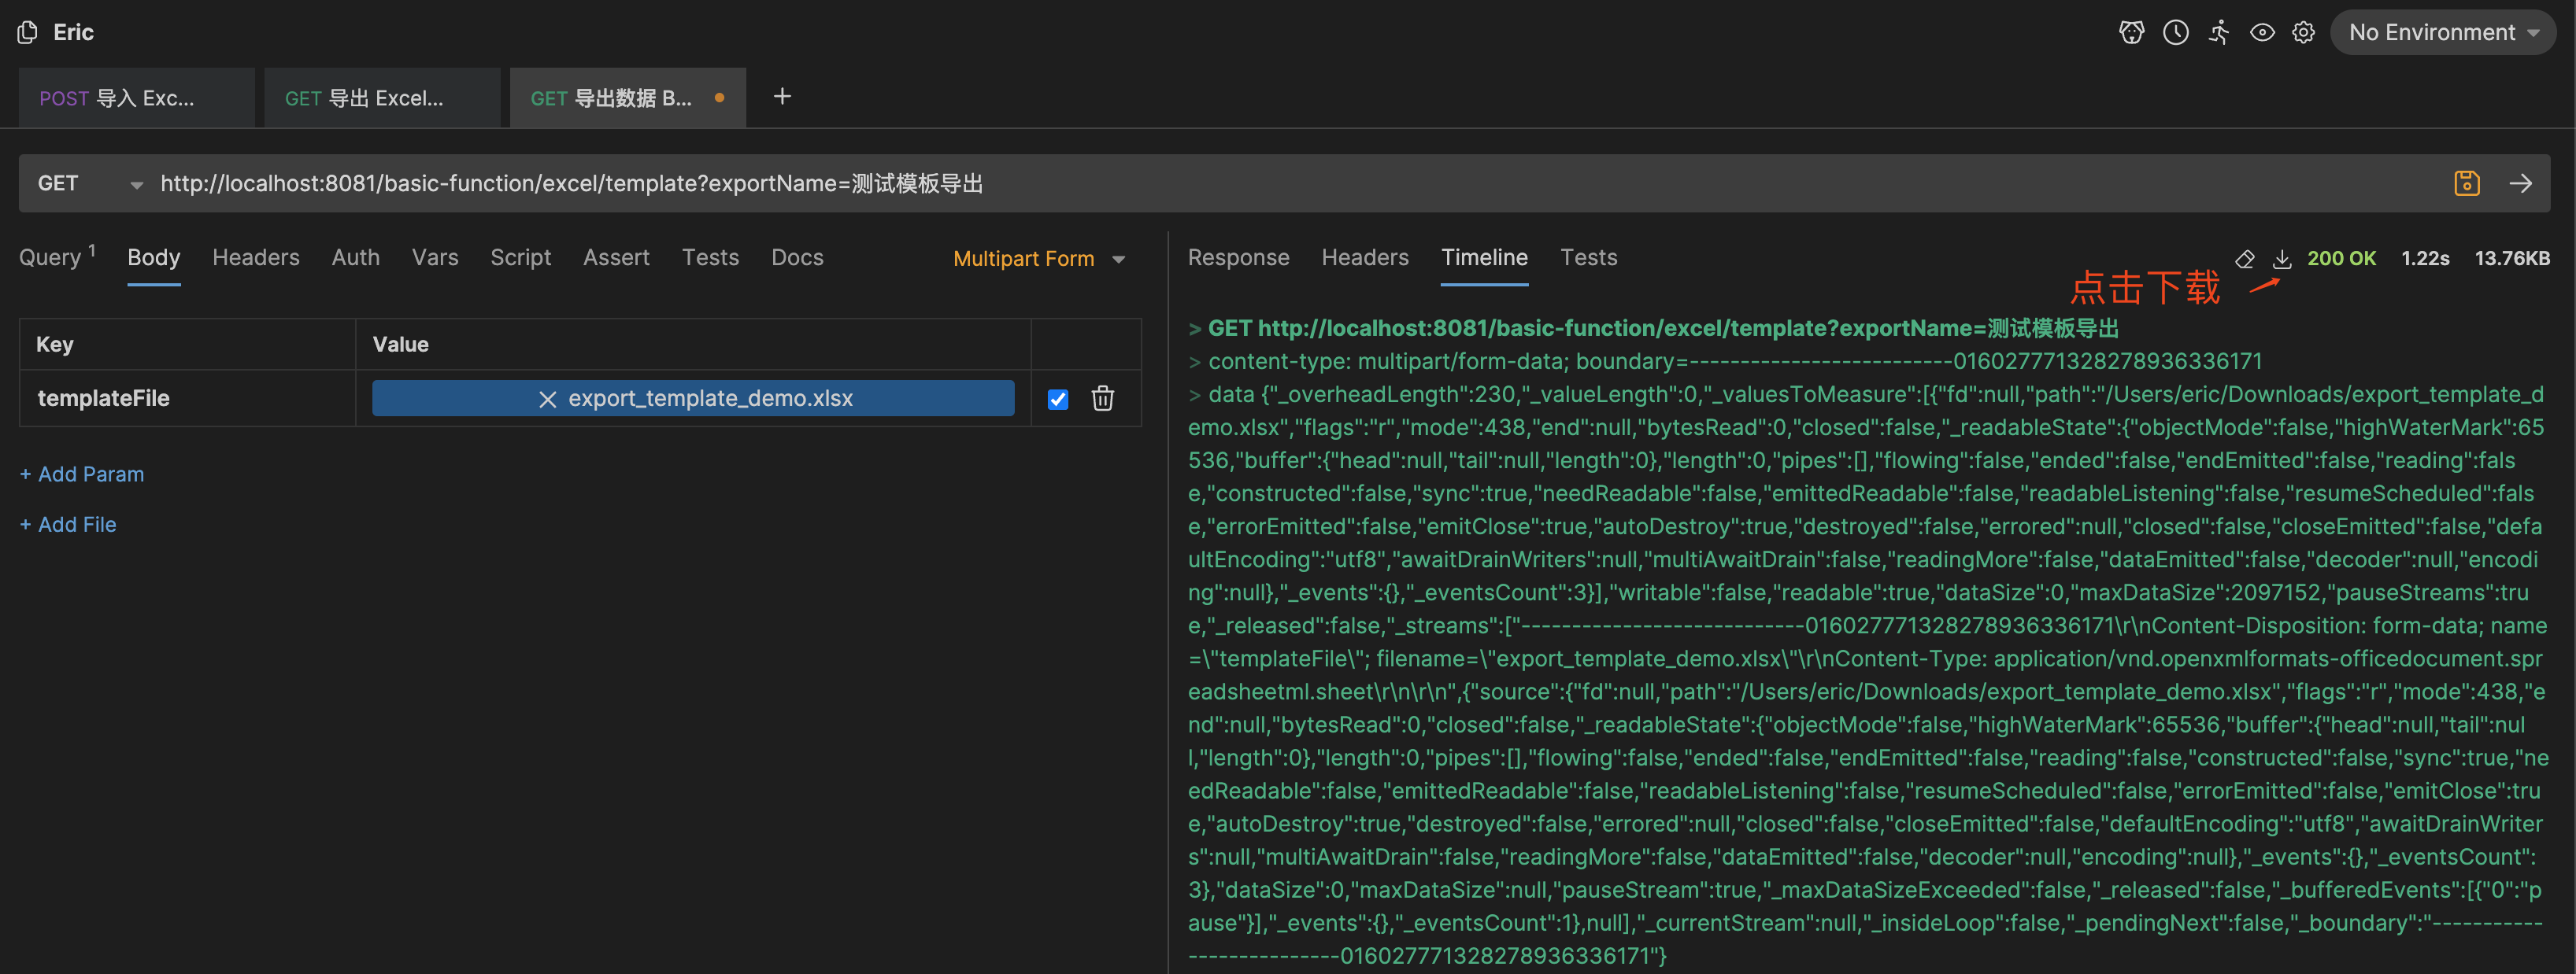Click the Bruno dog icon in top bar

pyautogui.click(x=2131, y=32)
